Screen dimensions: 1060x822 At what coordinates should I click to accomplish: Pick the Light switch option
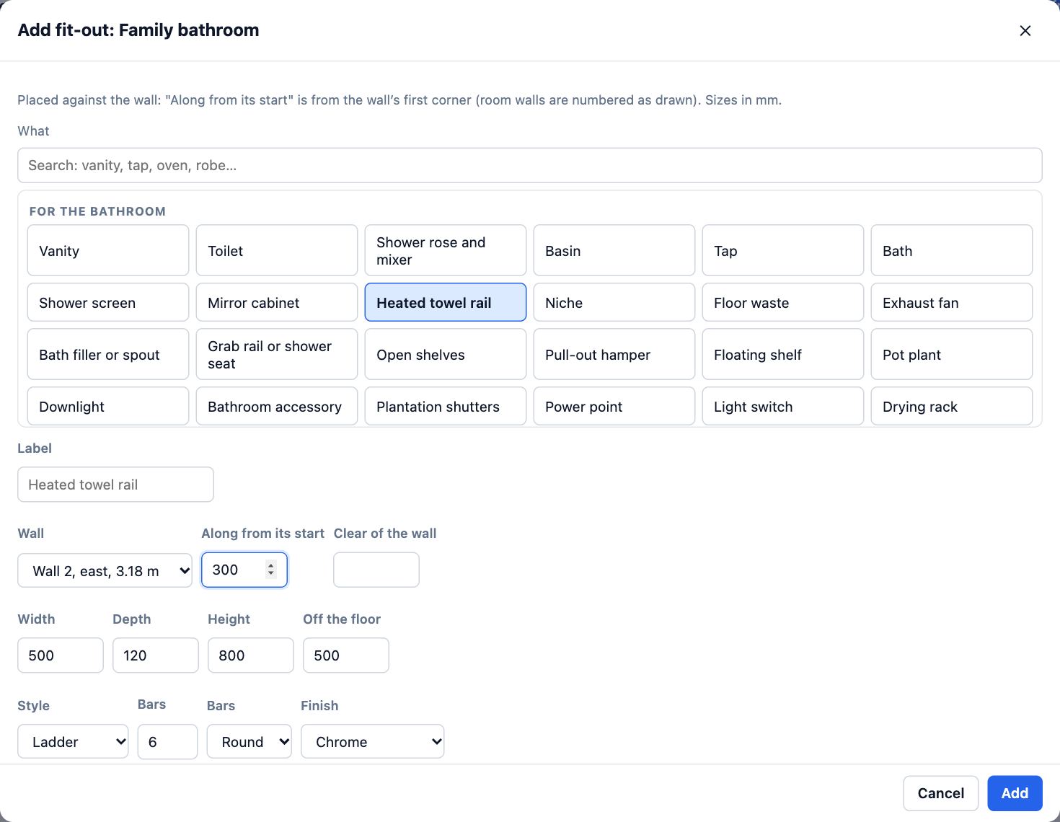pos(783,406)
